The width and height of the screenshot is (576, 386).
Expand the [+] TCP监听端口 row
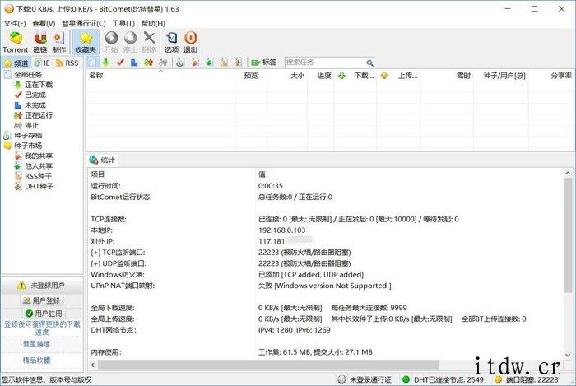point(118,253)
